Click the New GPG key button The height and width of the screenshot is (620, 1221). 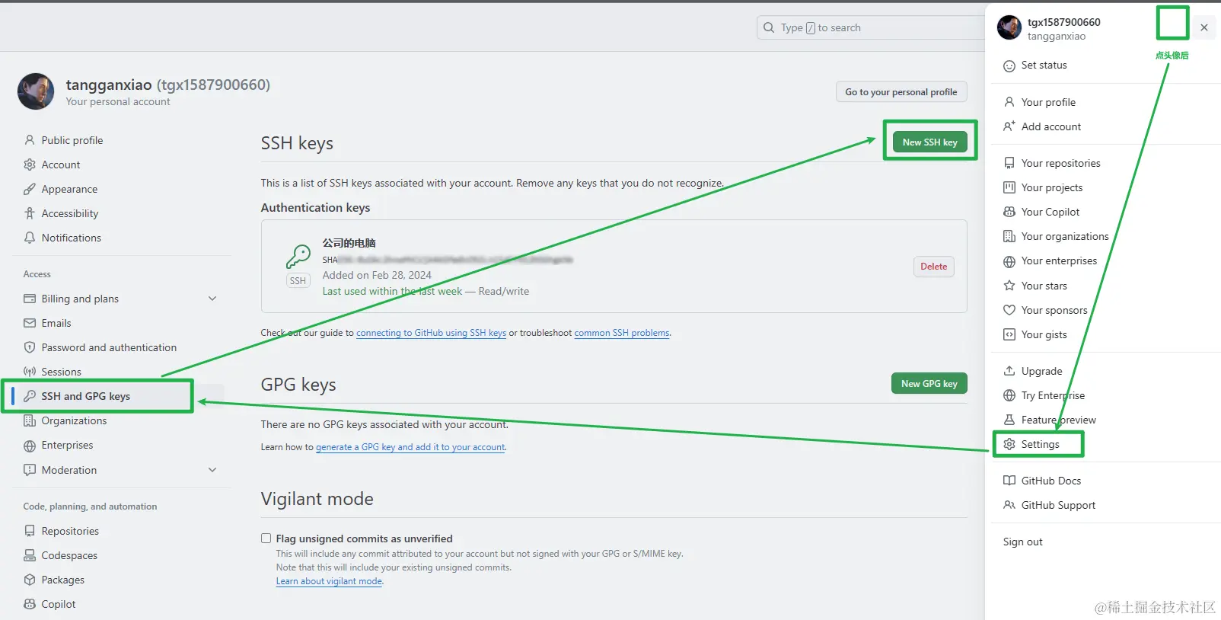click(929, 383)
